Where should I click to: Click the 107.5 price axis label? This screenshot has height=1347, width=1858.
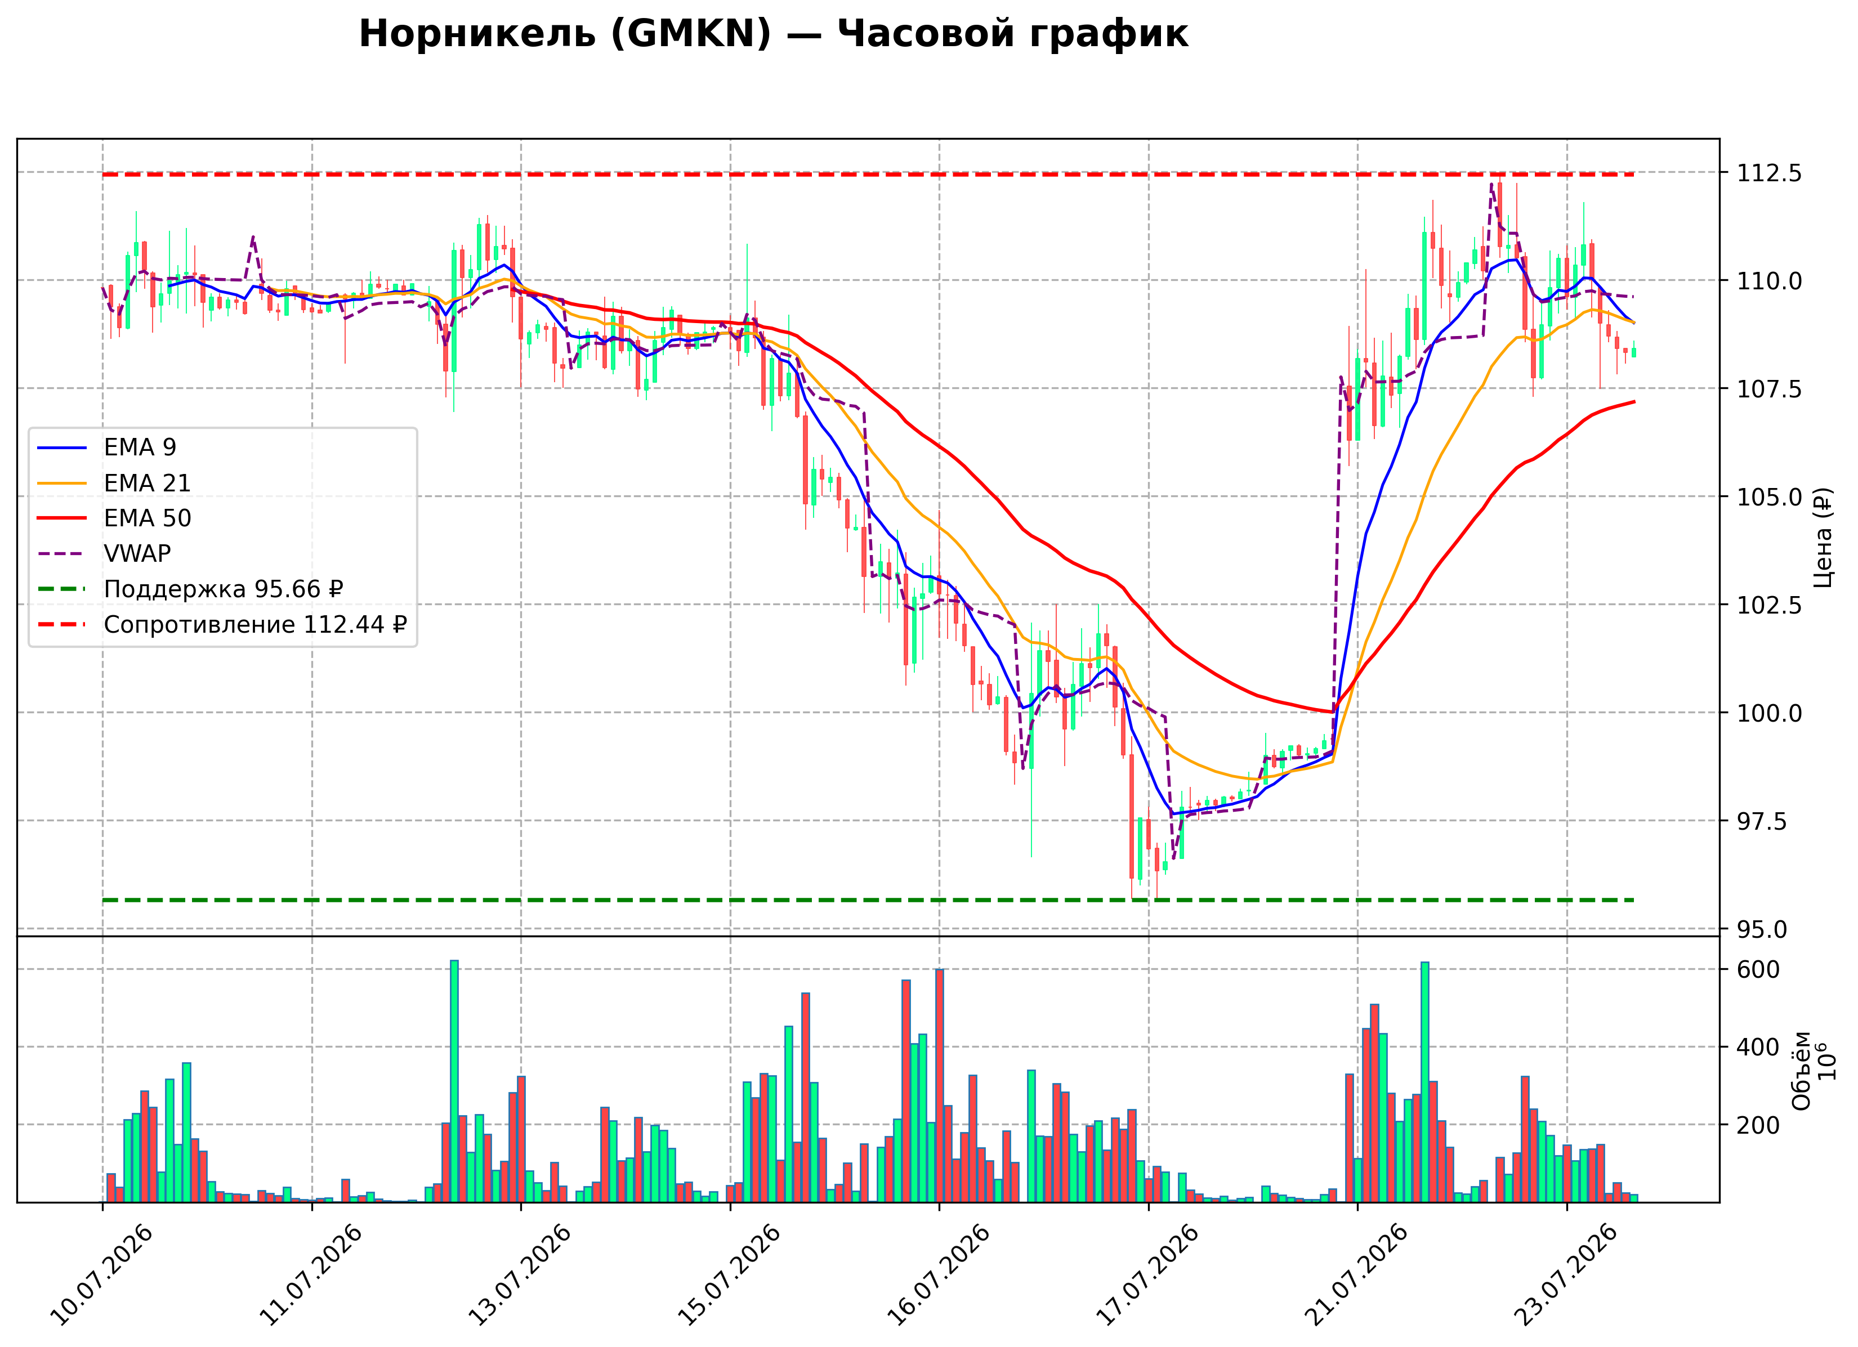1770,389
